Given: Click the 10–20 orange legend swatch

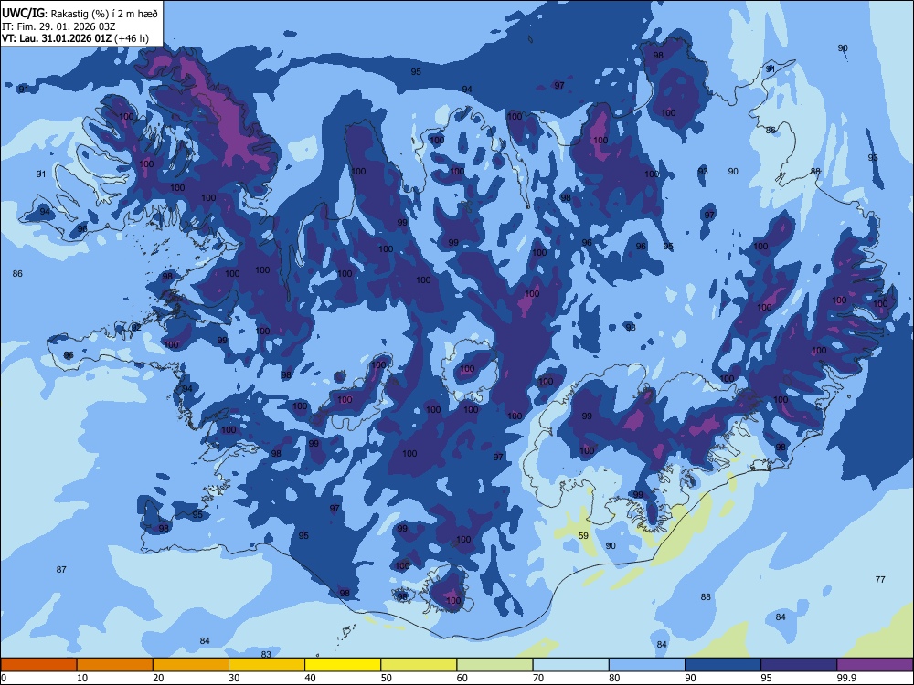Looking at the screenshot, I should point(115,665).
